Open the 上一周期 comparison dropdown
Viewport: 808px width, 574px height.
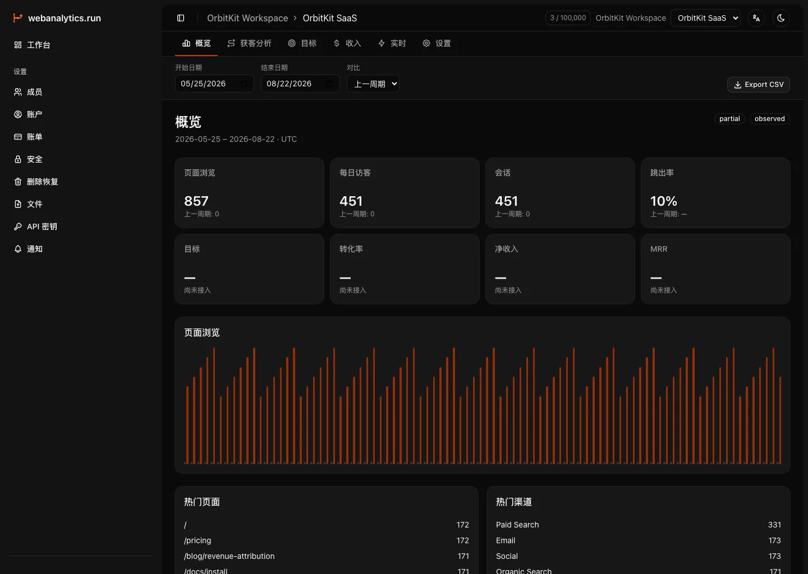tap(373, 84)
